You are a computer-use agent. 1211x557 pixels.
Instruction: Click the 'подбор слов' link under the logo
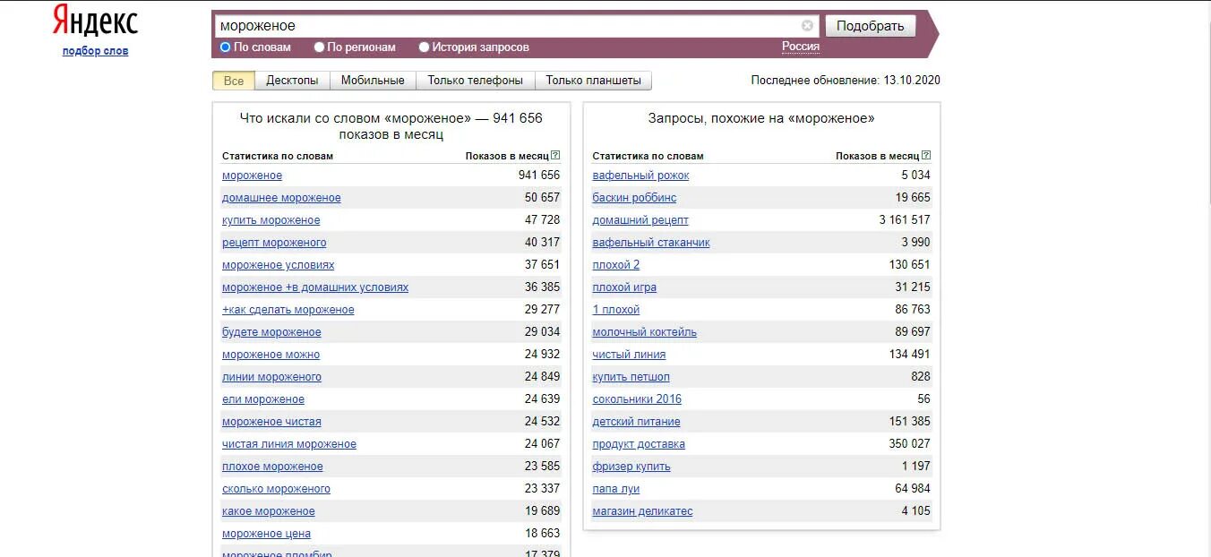pos(94,50)
